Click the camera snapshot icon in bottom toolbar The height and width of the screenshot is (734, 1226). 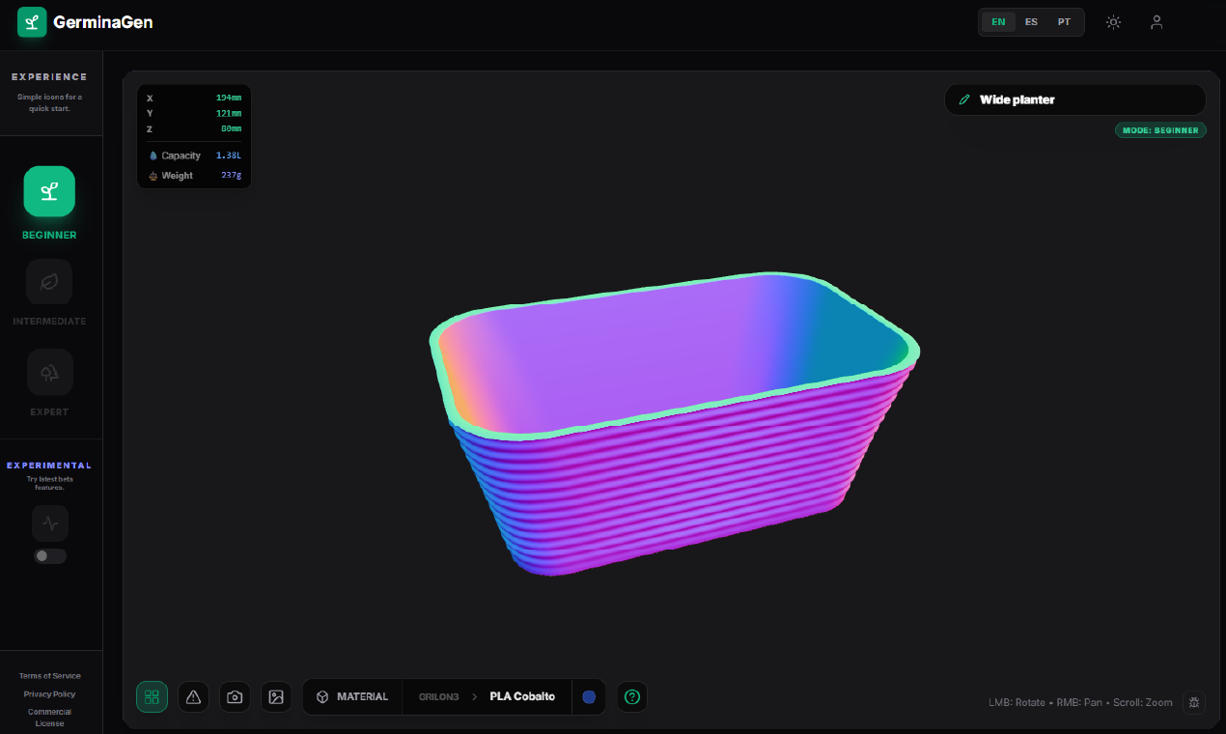click(x=235, y=696)
